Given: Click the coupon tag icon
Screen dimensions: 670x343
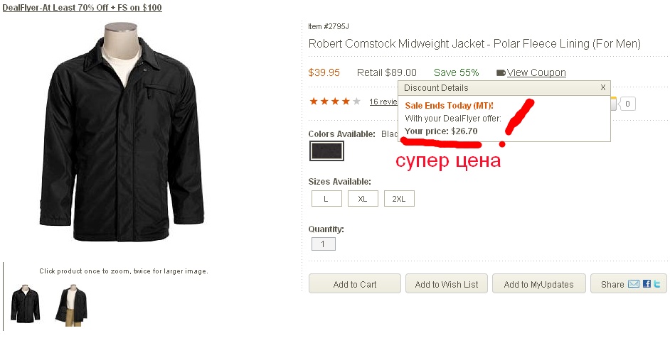Looking at the screenshot, I should point(501,73).
